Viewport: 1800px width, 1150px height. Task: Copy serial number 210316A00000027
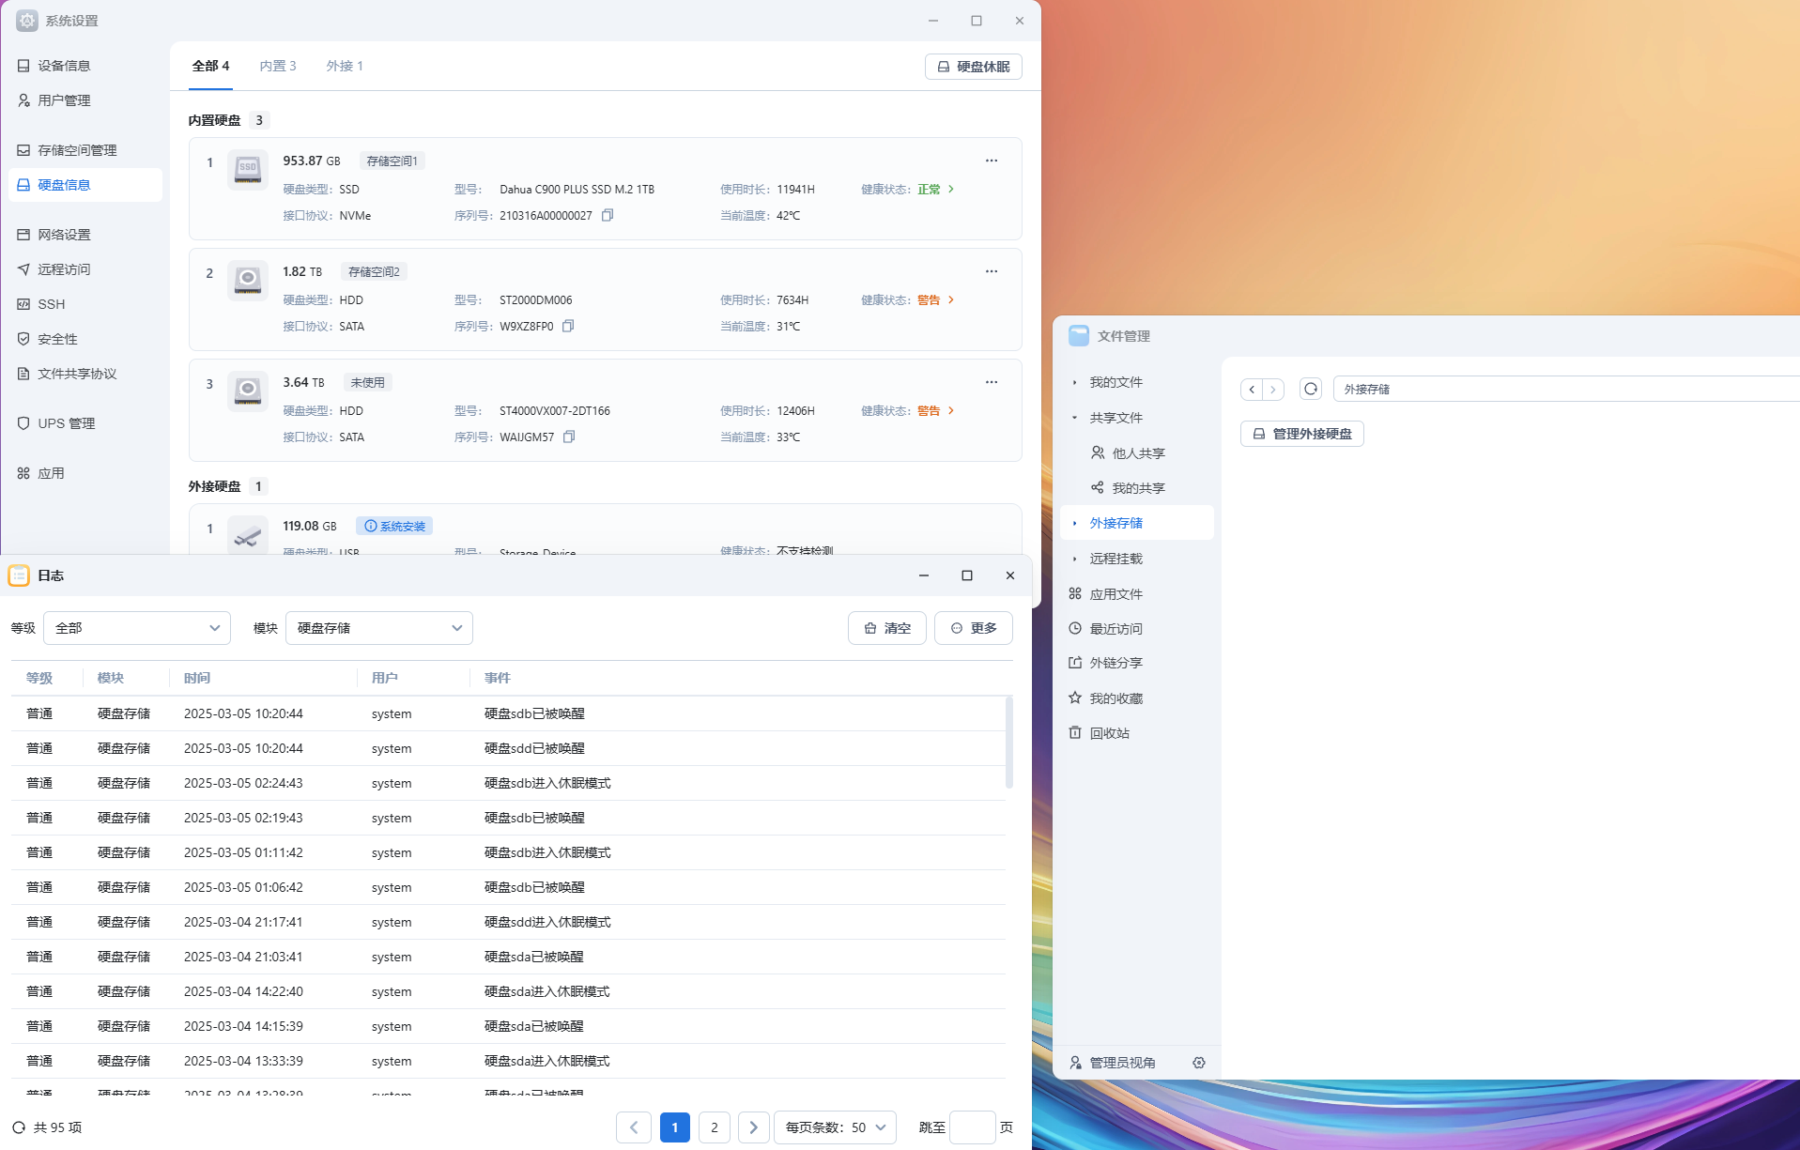[608, 215]
